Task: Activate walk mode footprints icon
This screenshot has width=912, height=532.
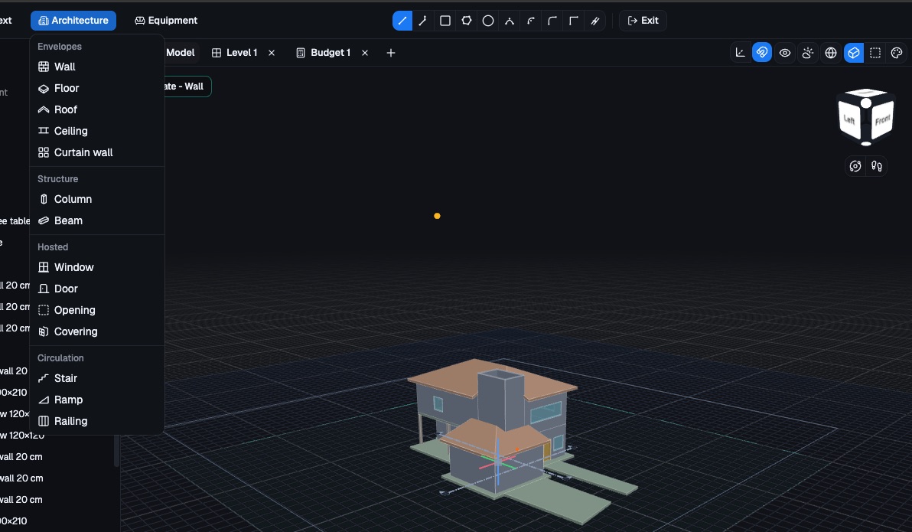Action: pyautogui.click(x=877, y=166)
